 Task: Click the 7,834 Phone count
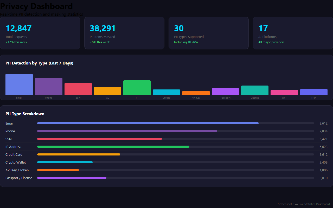[323, 131]
